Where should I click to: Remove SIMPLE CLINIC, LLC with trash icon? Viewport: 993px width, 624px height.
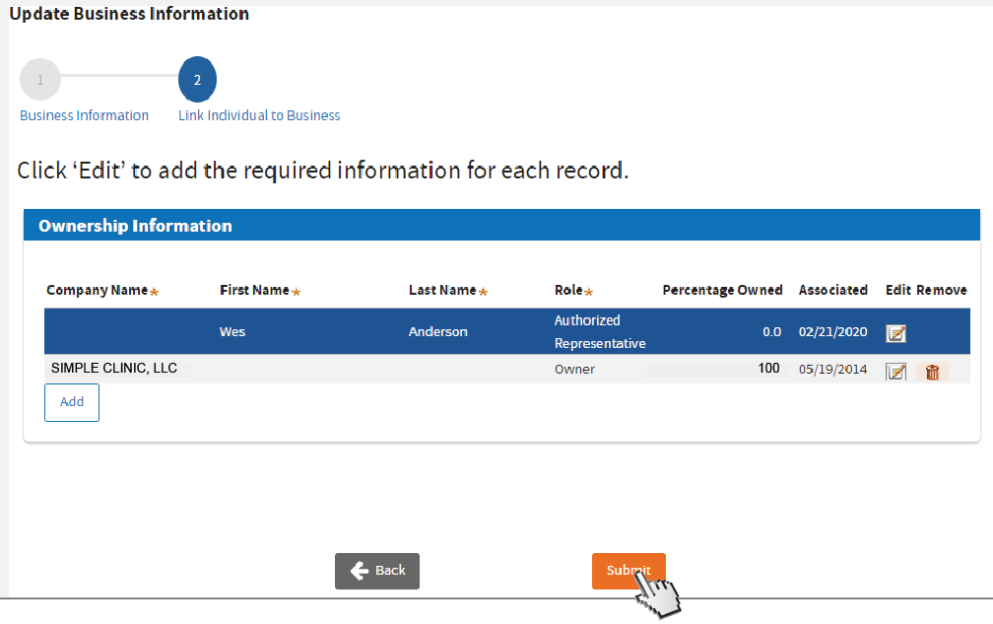[932, 372]
